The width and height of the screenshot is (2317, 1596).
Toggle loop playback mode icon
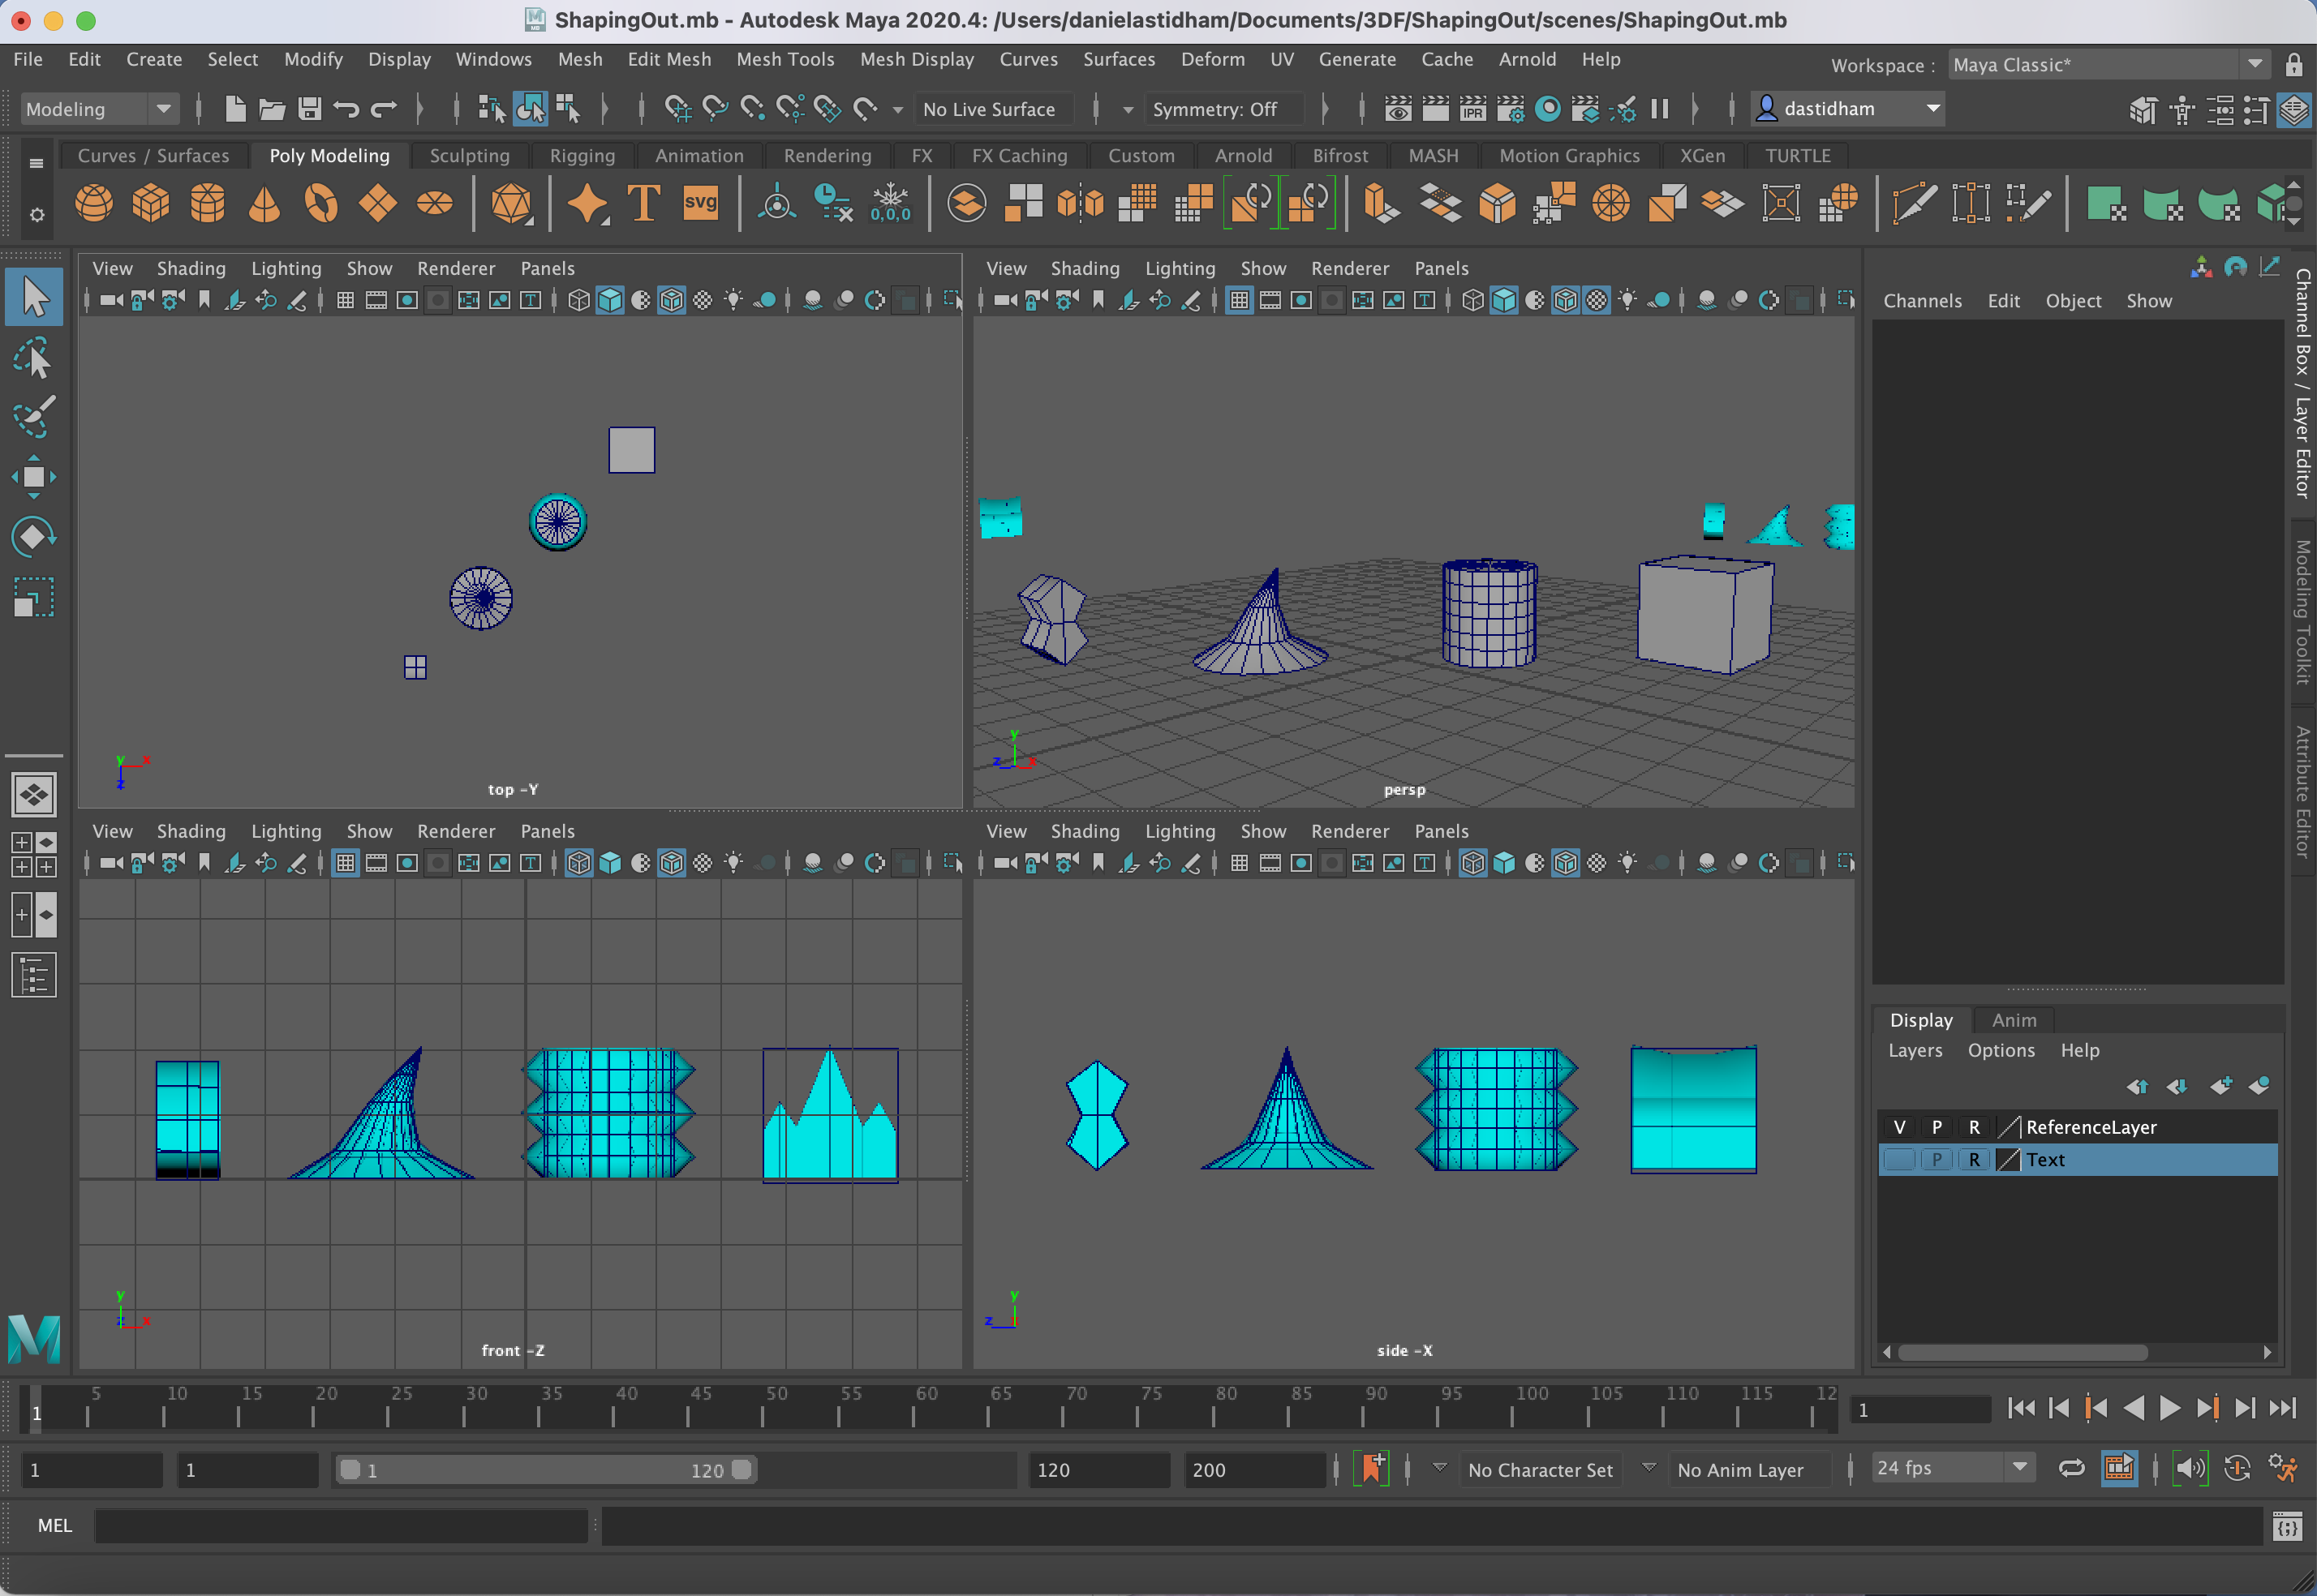point(2072,1468)
